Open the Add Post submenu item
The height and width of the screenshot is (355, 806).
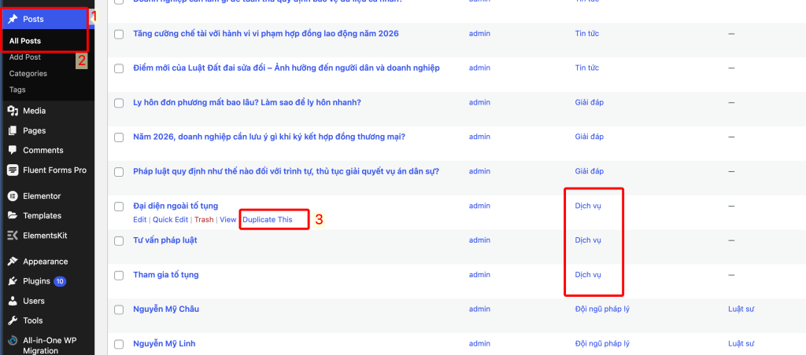click(x=25, y=57)
